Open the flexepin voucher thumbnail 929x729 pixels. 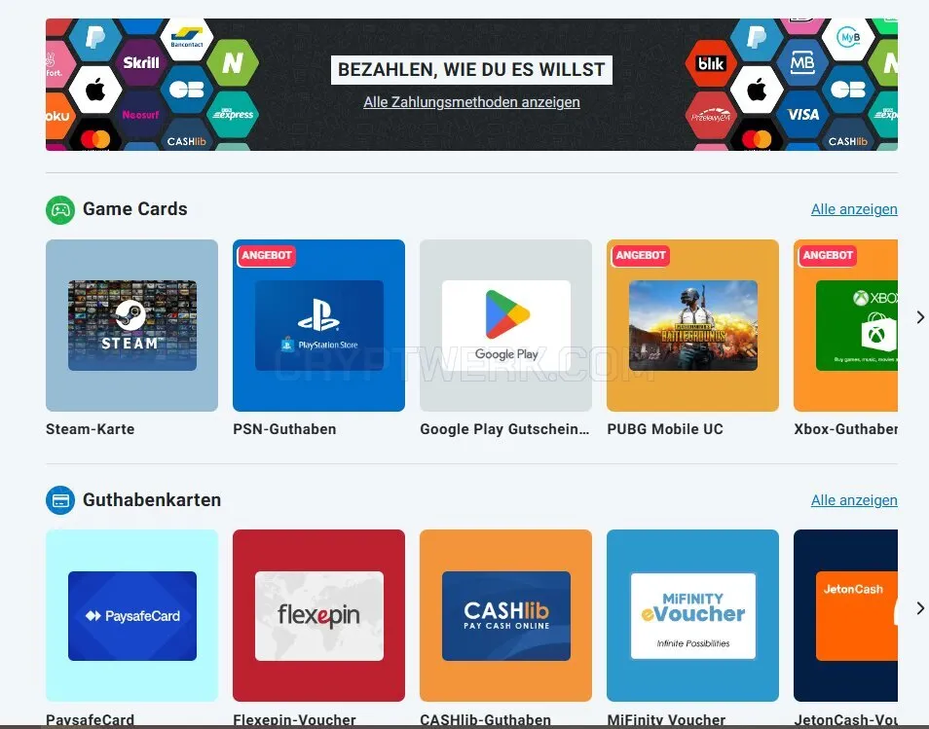coord(318,615)
